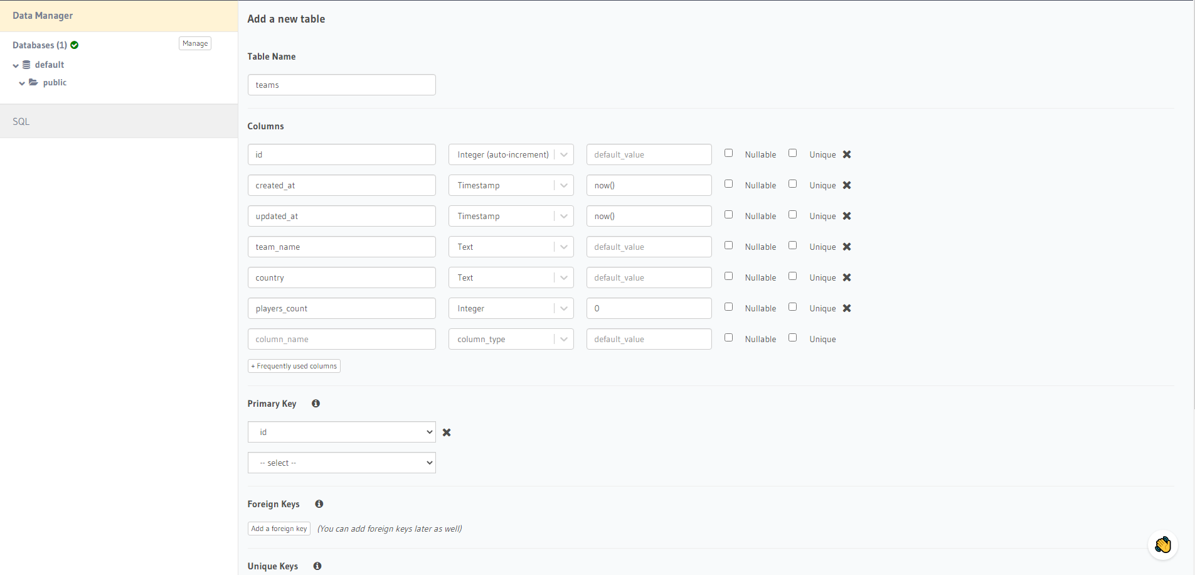Toggle Unique for the country column

793,276
